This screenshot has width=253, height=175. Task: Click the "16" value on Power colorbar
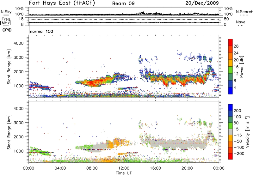(236, 67)
